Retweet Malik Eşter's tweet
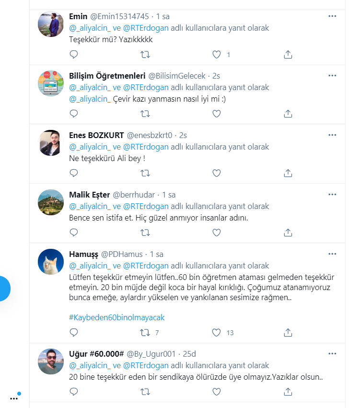This screenshot has width=358, height=408. point(145,233)
